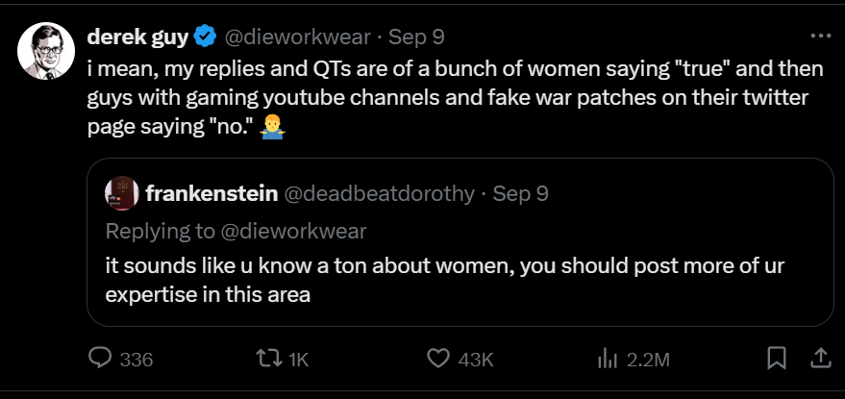Repost this tweet via retweet icon
845x399 pixels.
point(268,359)
